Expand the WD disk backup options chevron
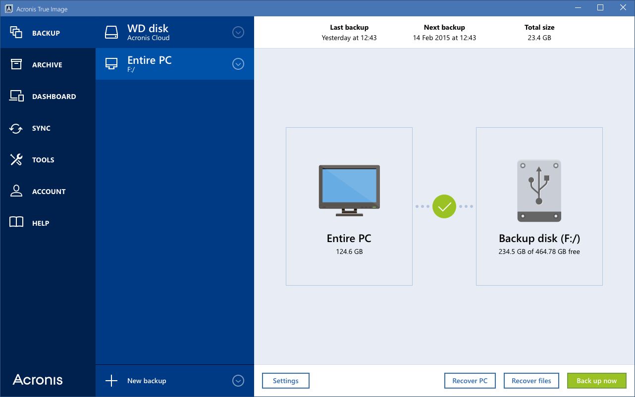The width and height of the screenshot is (635, 397). [x=238, y=32]
